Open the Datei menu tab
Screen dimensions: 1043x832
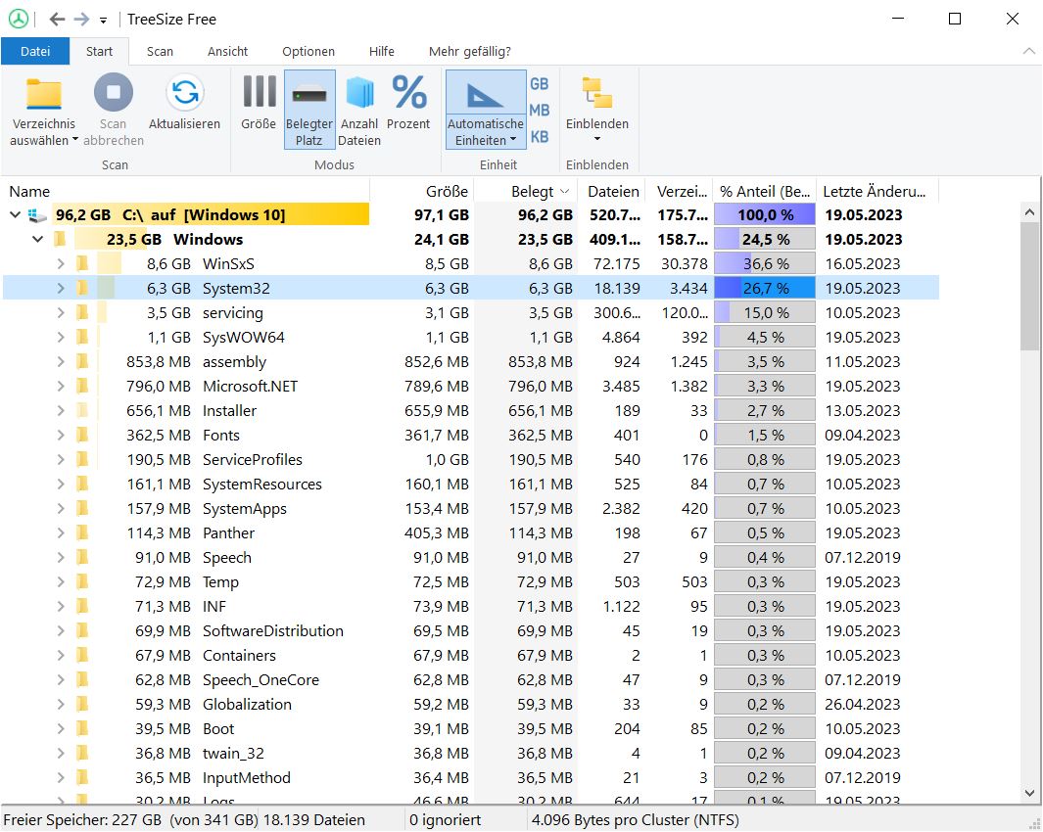(x=35, y=51)
